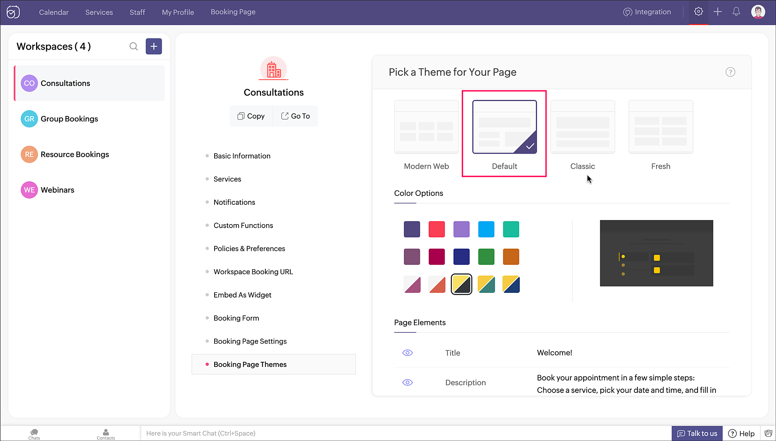Open Booking Form settings section
776x441 pixels.
236,318
